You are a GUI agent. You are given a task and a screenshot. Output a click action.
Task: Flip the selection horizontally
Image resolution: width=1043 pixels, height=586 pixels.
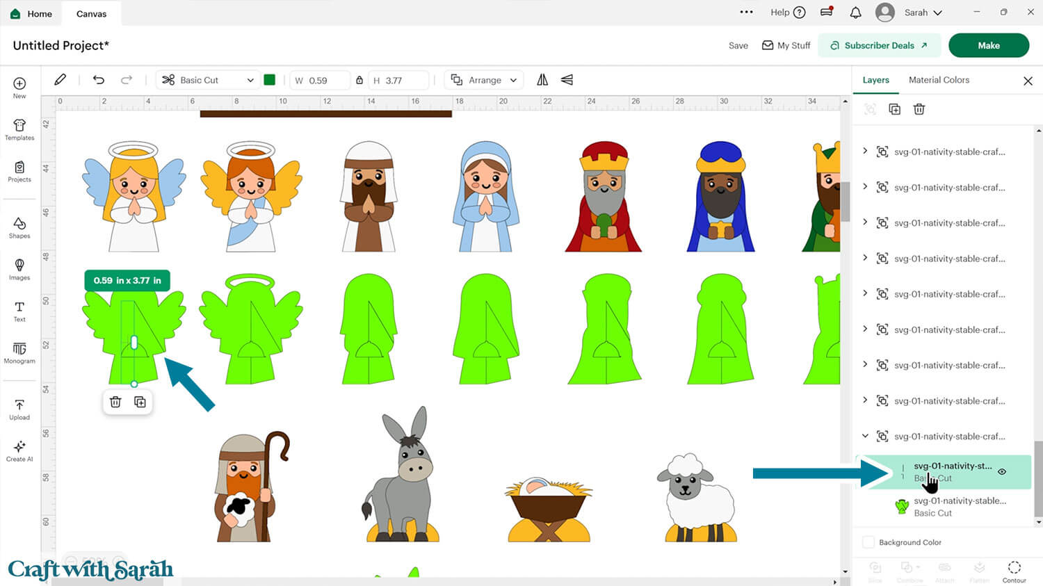(x=542, y=80)
